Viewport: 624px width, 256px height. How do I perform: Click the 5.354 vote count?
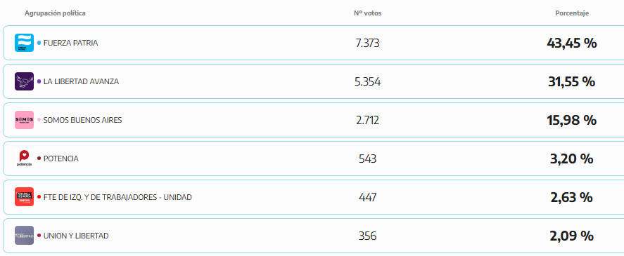(x=367, y=81)
